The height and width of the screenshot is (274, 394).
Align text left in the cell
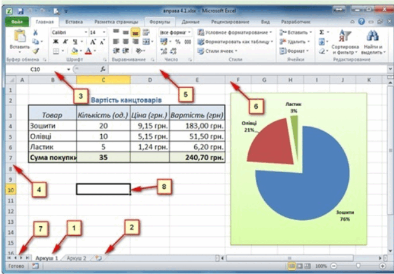(116, 42)
